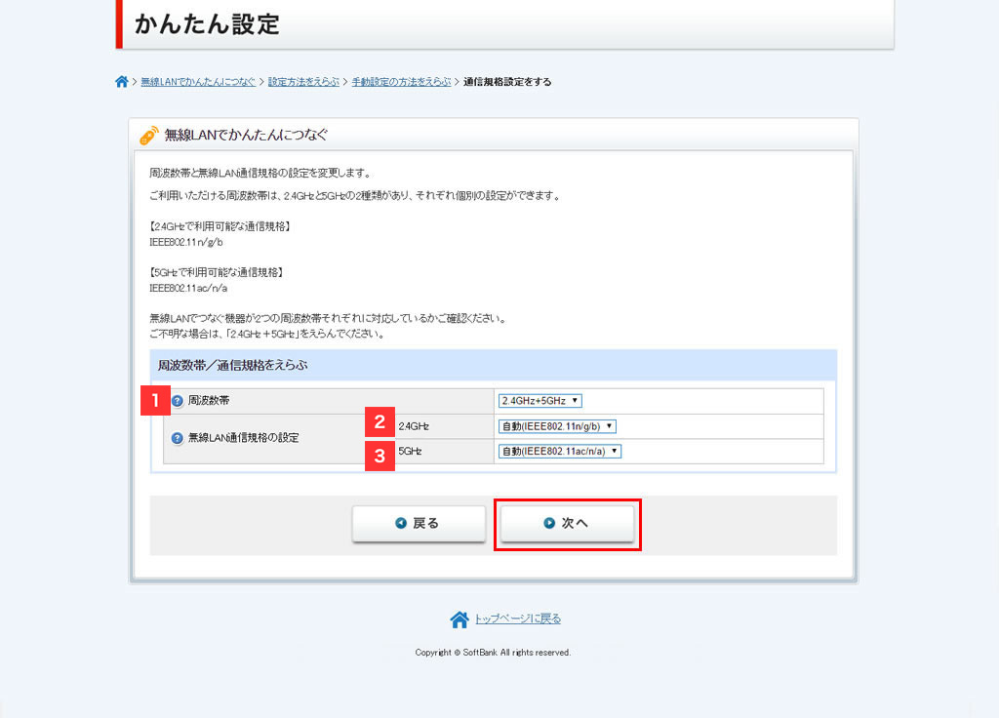Click the 通信規格設定をする breadcrumb text

click(507, 82)
